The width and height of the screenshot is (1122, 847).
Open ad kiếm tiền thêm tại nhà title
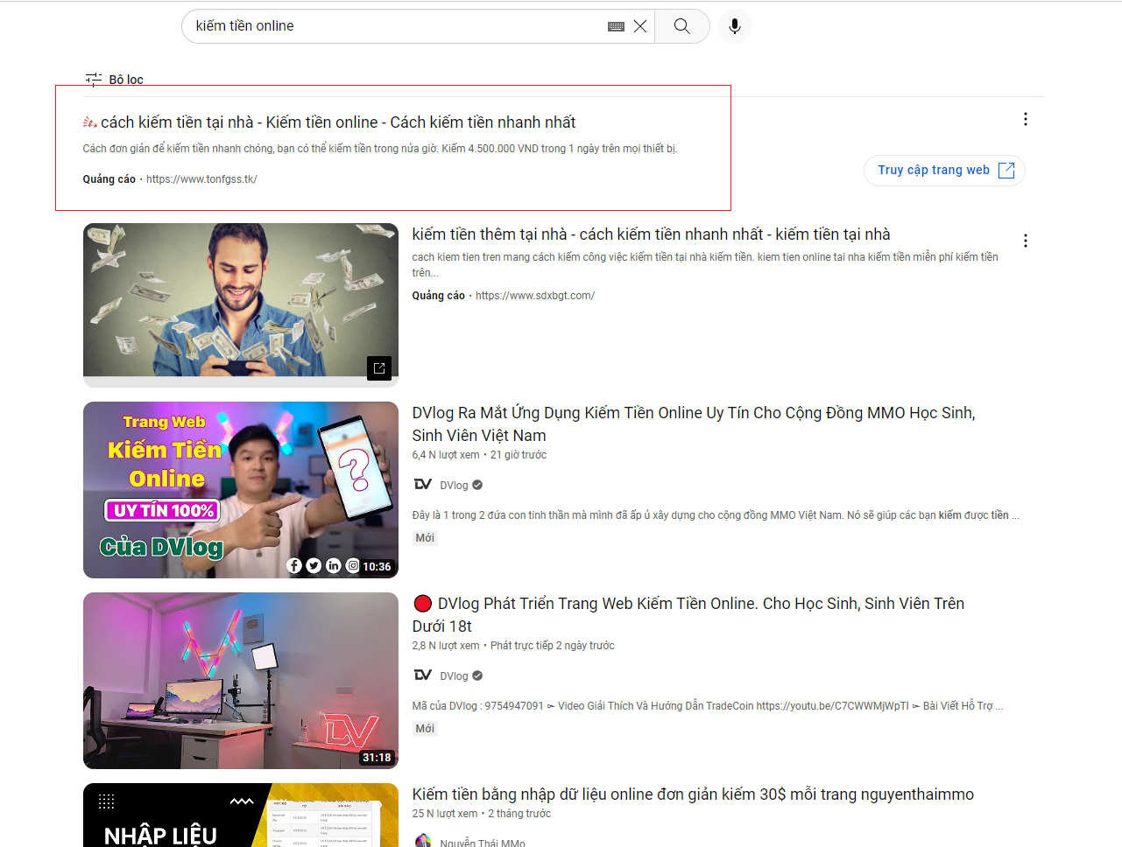coord(651,234)
